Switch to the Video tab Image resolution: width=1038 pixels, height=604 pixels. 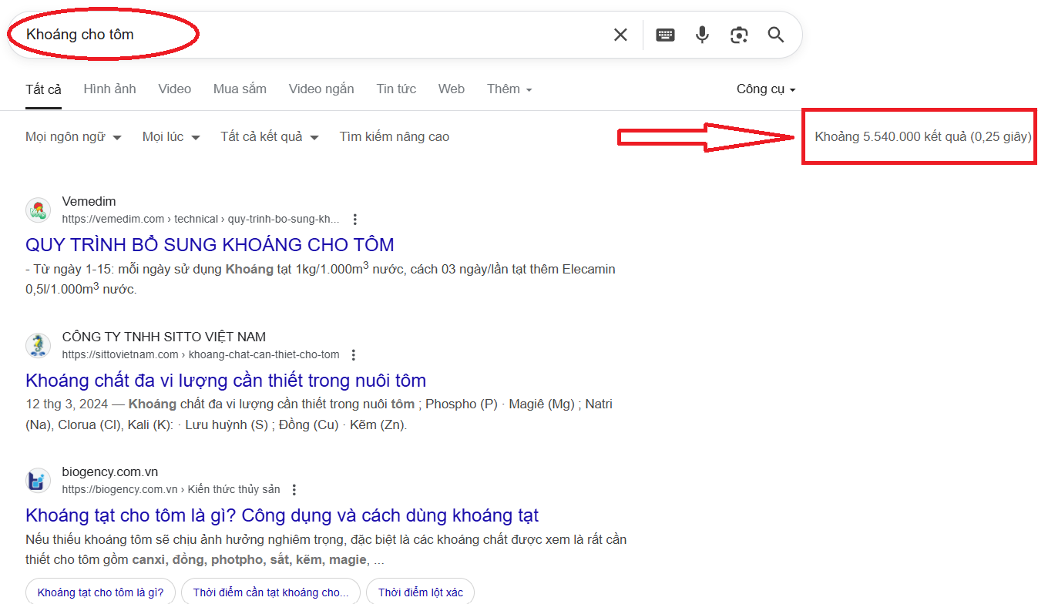pyautogui.click(x=175, y=89)
